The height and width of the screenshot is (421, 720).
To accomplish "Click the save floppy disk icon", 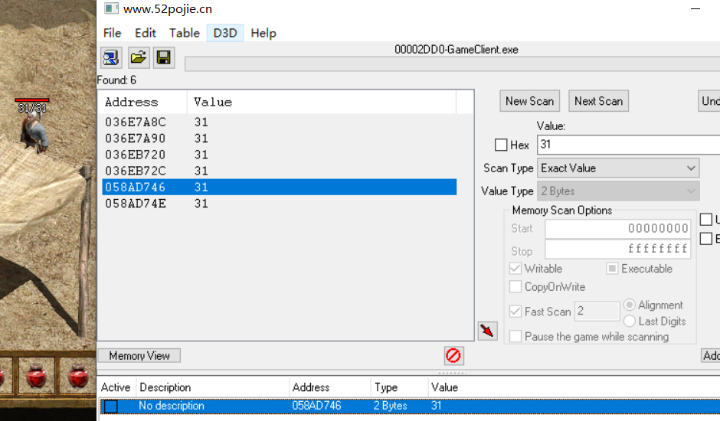I will (163, 58).
